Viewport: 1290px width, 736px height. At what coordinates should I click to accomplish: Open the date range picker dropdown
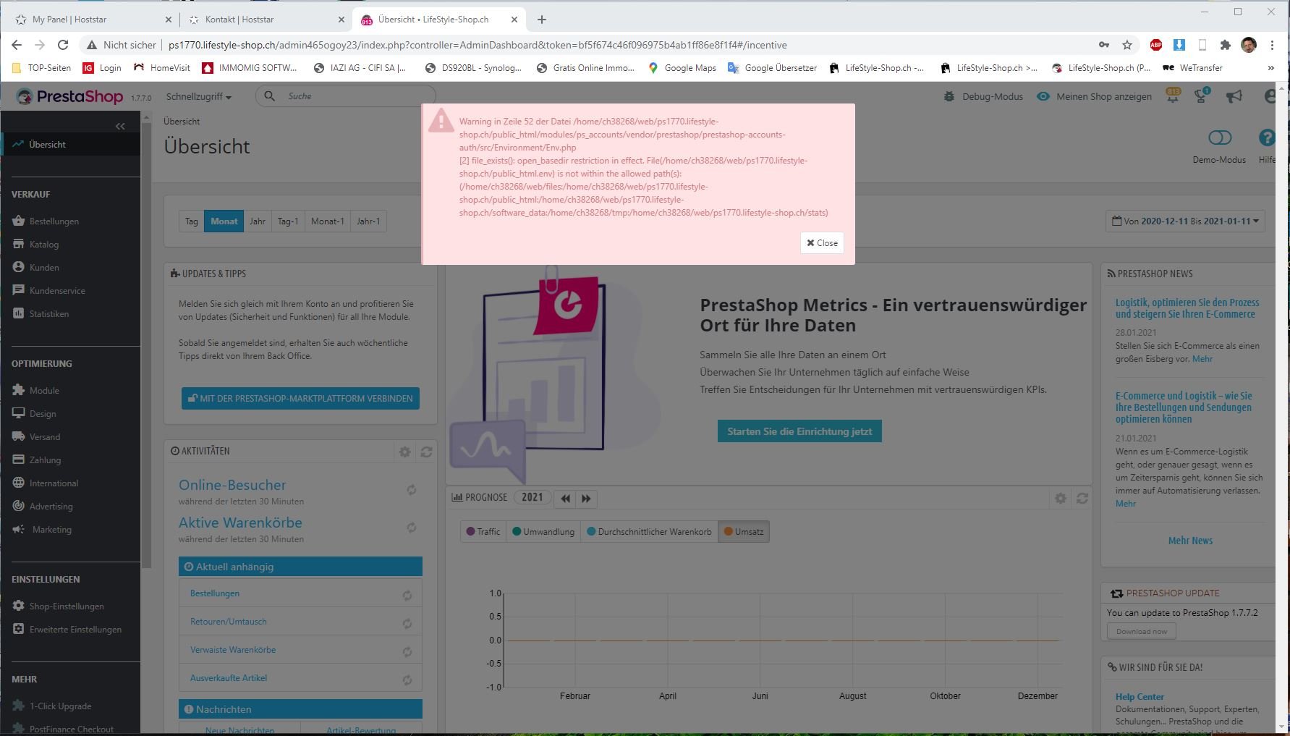click(1185, 221)
